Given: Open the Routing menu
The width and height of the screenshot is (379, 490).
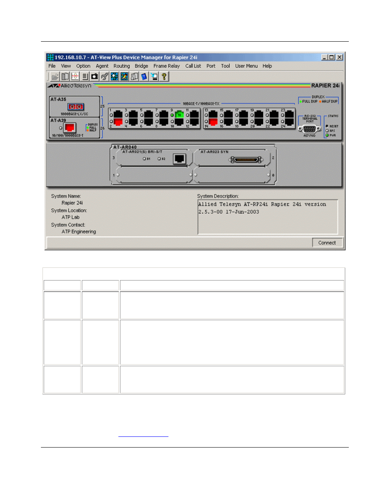Looking at the screenshot, I should (x=122, y=66).
